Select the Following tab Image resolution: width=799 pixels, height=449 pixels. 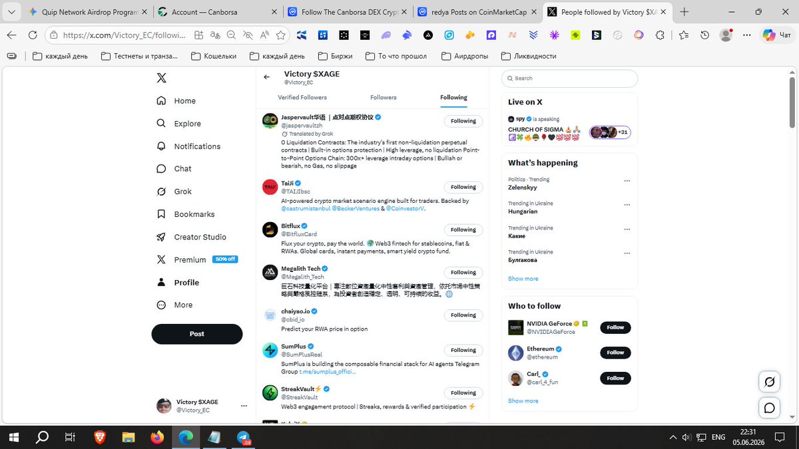coord(453,98)
